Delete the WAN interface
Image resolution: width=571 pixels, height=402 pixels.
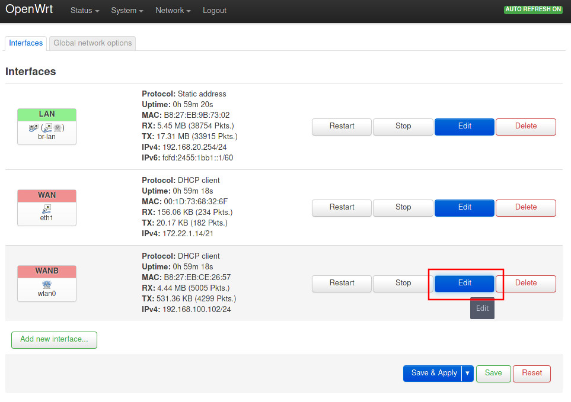coord(526,208)
